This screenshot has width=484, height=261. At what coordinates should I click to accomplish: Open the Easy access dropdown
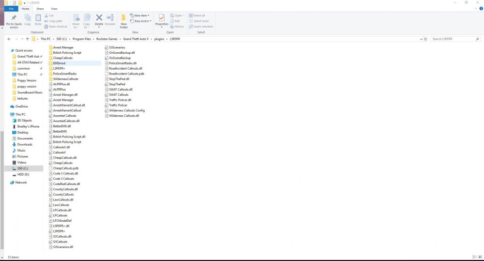(x=141, y=21)
